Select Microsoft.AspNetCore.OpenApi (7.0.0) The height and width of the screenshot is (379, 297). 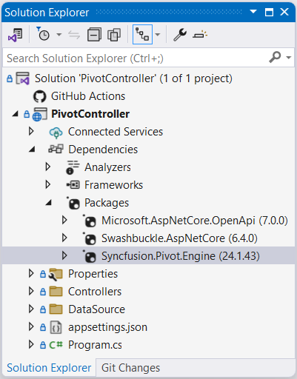tap(195, 221)
